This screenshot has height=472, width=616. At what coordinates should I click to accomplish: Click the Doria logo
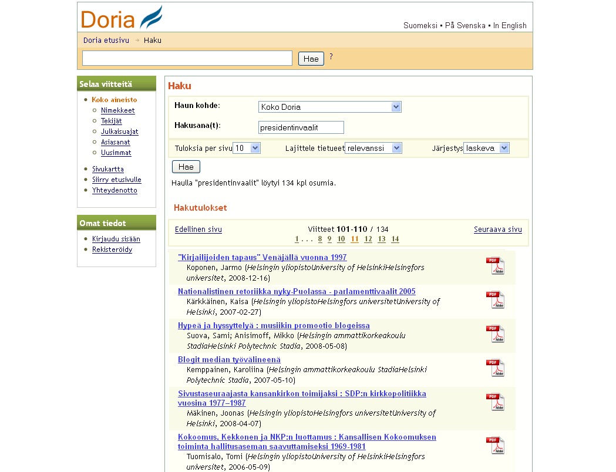122,18
